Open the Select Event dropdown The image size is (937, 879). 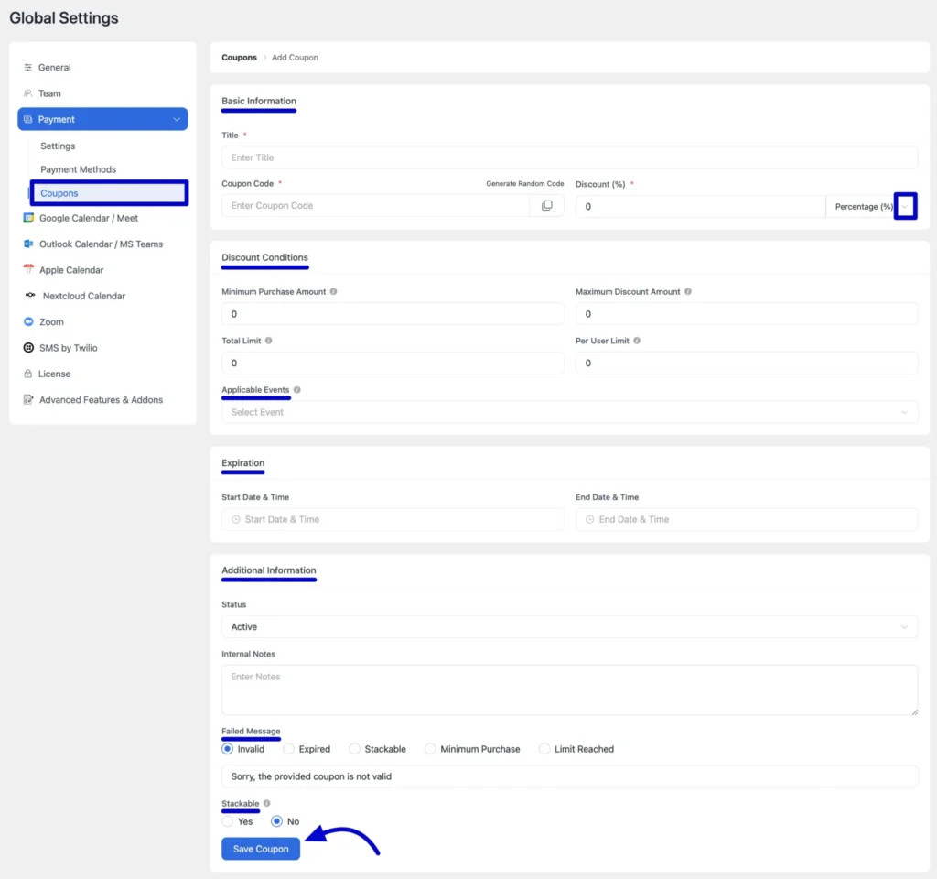click(569, 411)
